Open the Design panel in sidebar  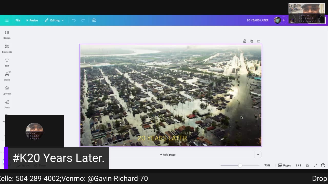(7, 35)
